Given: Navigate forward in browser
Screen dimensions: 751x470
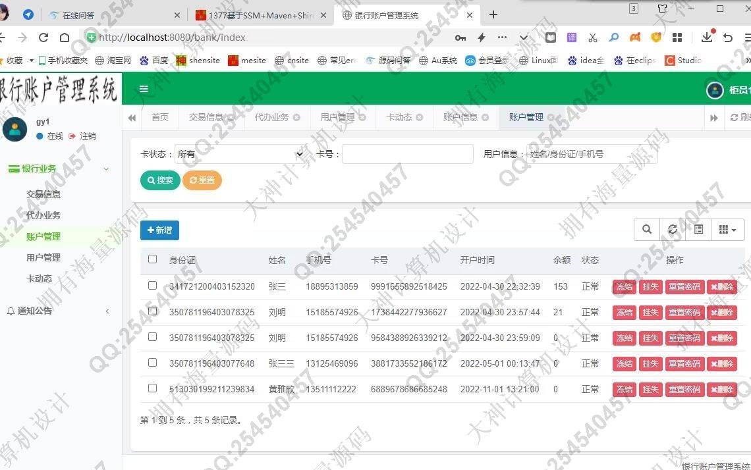Looking at the screenshot, I should (22, 38).
